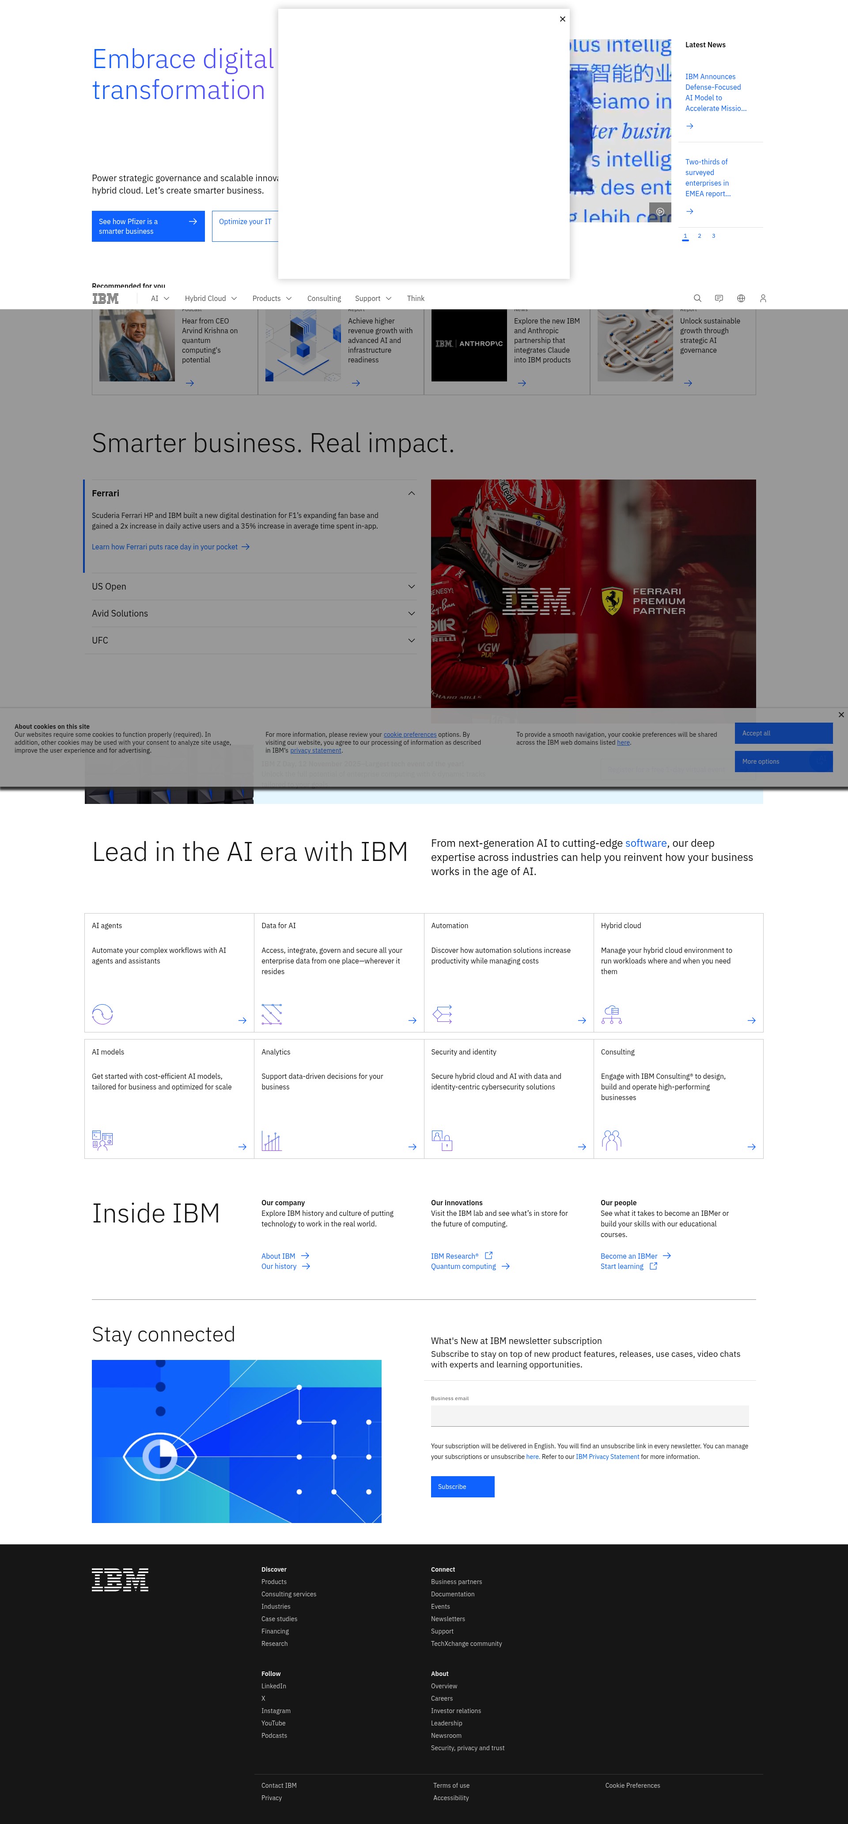This screenshot has width=848, height=1824.
Task: Close the white popup dialog
Action: (563, 19)
